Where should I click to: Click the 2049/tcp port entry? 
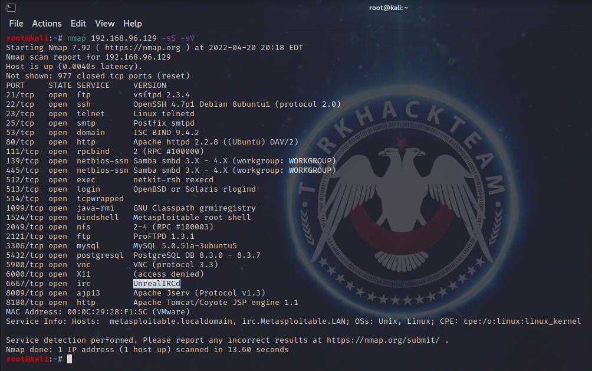(x=25, y=227)
